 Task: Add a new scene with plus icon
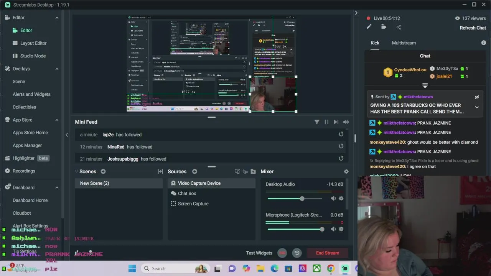tap(103, 171)
